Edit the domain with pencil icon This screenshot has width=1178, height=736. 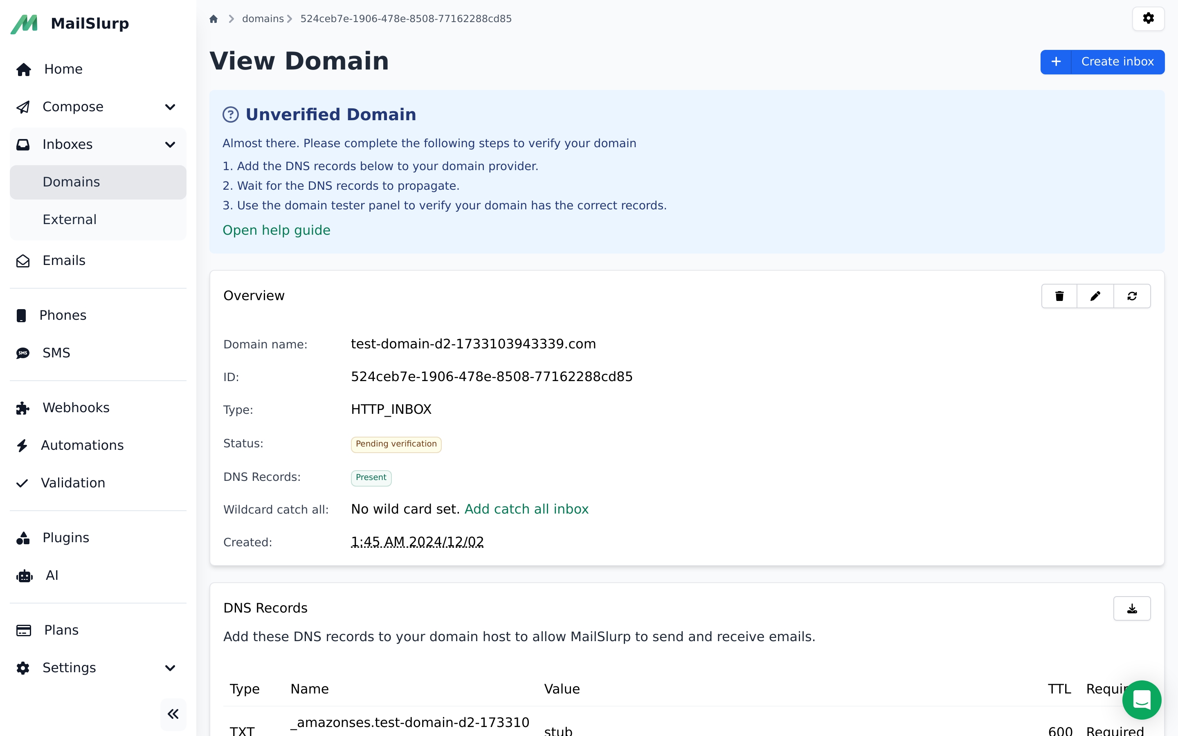pyautogui.click(x=1095, y=296)
